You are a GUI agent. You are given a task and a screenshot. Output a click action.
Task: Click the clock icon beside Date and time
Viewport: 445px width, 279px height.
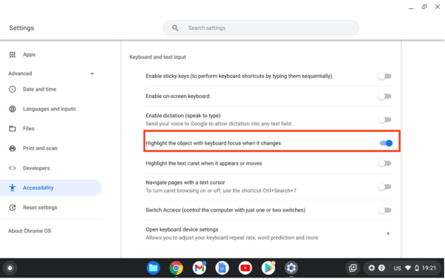pyautogui.click(x=12, y=89)
